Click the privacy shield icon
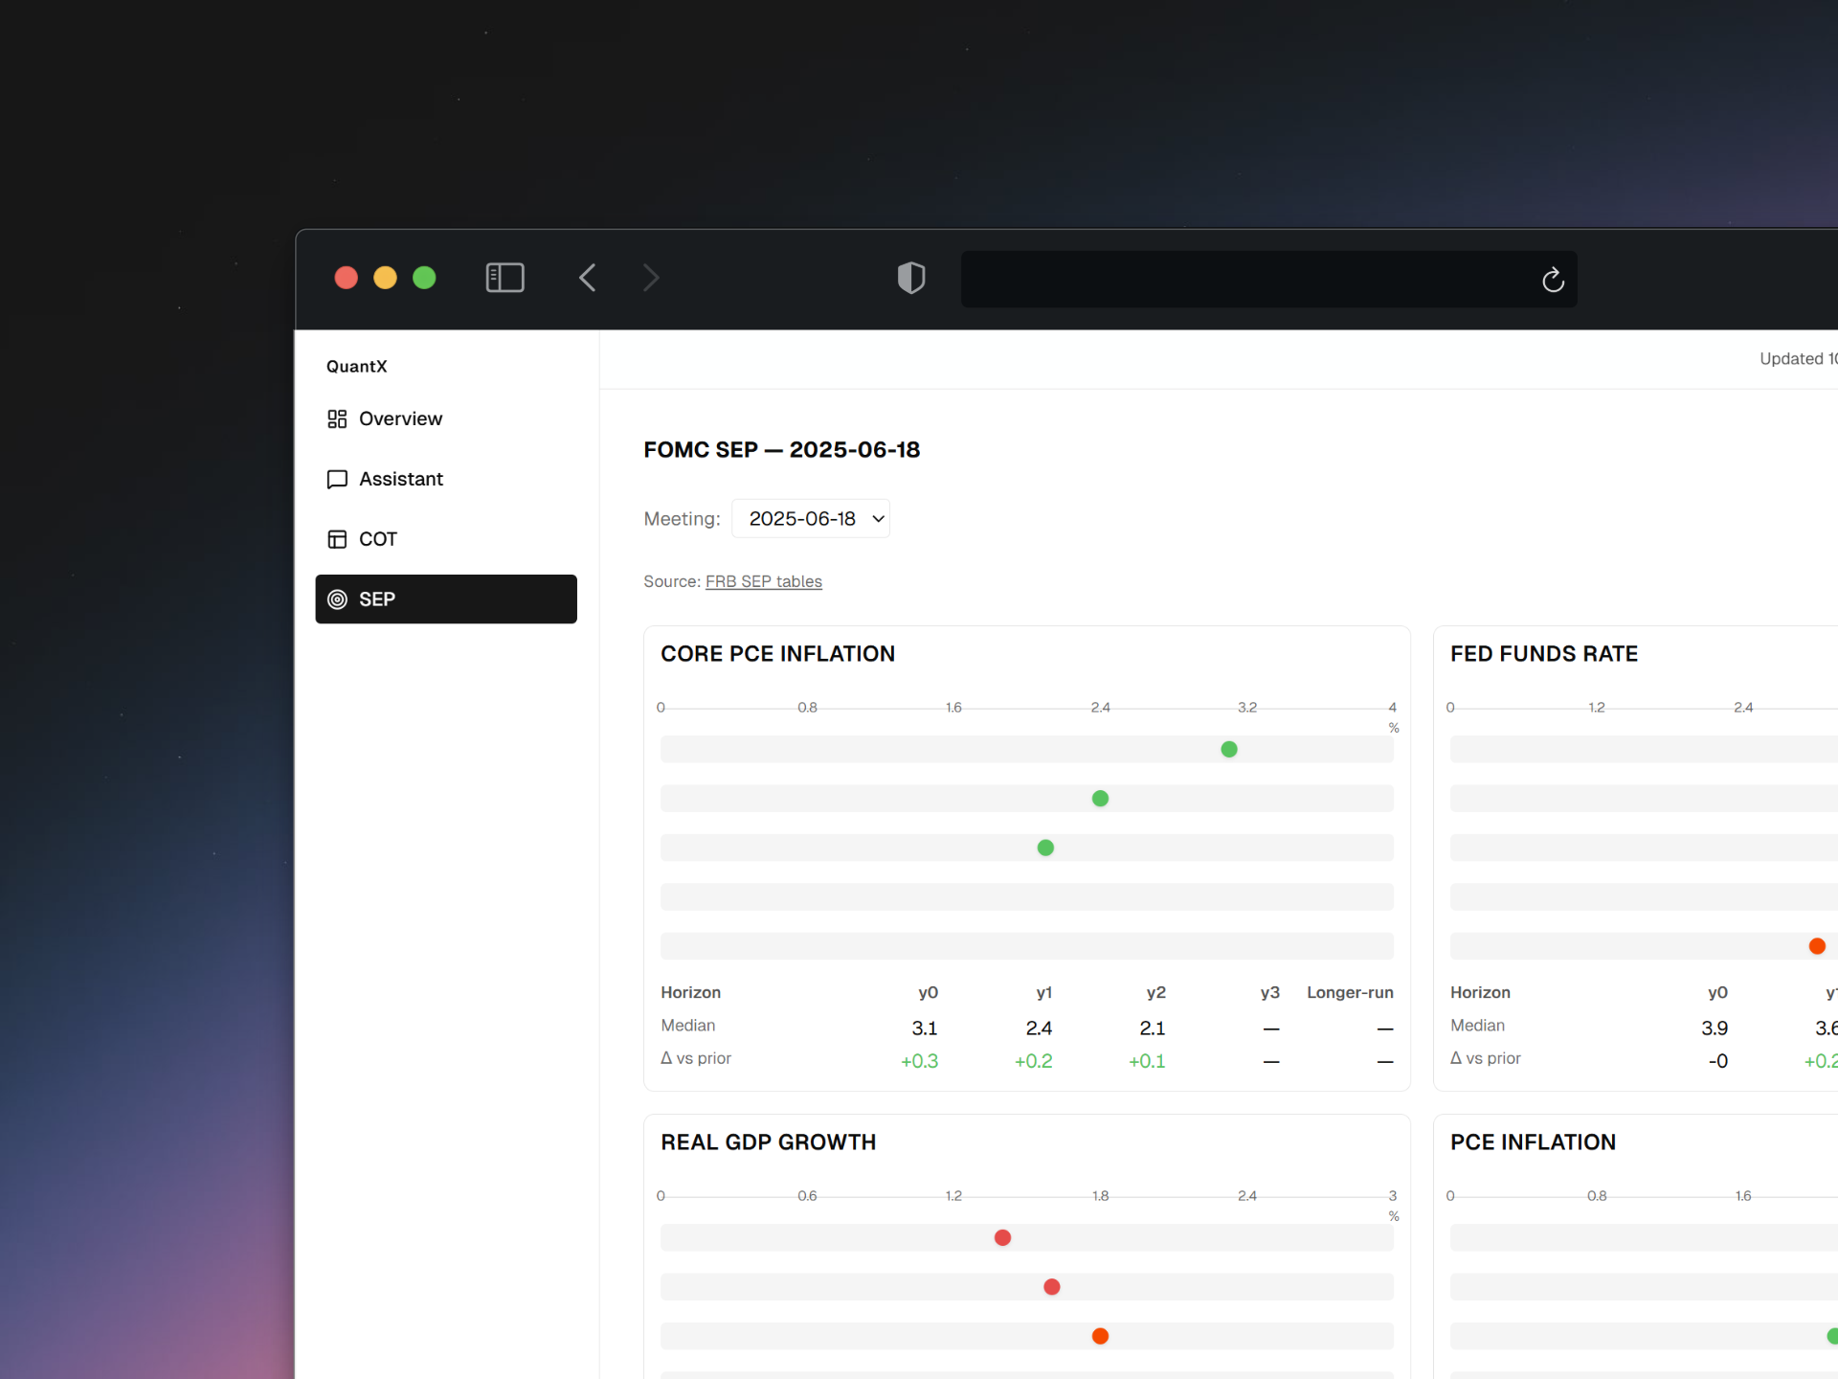The image size is (1838, 1379). pyautogui.click(x=910, y=278)
